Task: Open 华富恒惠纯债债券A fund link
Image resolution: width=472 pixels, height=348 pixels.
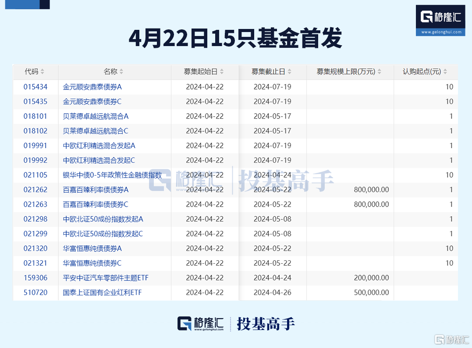Action: [92, 248]
